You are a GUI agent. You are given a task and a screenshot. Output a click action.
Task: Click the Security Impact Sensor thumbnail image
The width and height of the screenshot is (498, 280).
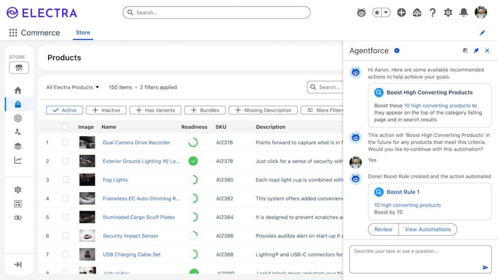(87, 236)
